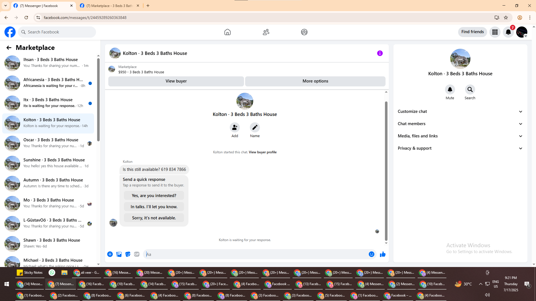Open Sticky Notes in the taskbar

point(30,273)
